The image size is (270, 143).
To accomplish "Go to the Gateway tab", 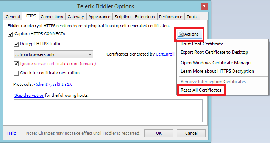I will click(x=76, y=17).
